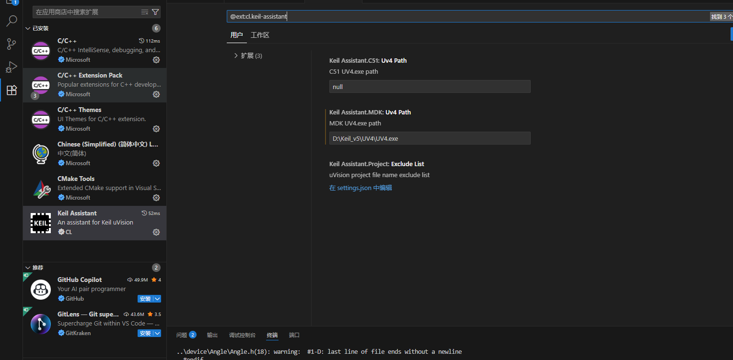Open the 输出 panel tab

pyautogui.click(x=212, y=335)
